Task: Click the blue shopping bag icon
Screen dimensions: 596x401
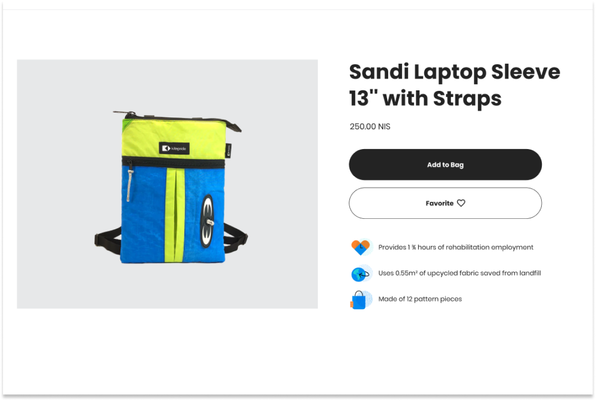Action: (358, 300)
